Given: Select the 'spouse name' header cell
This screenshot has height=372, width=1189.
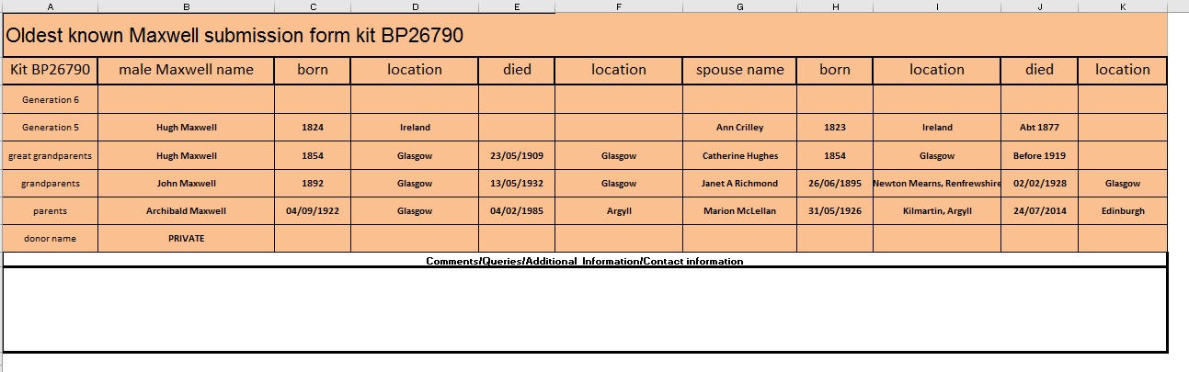Looking at the screenshot, I should tap(739, 70).
